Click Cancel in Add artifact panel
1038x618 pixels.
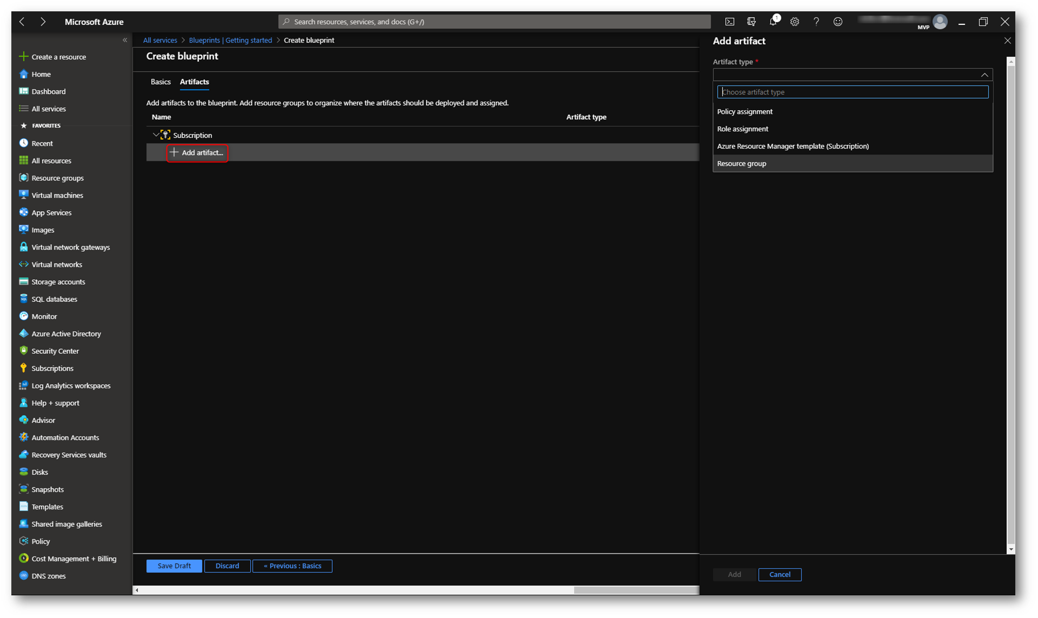click(x=780, y=574)
